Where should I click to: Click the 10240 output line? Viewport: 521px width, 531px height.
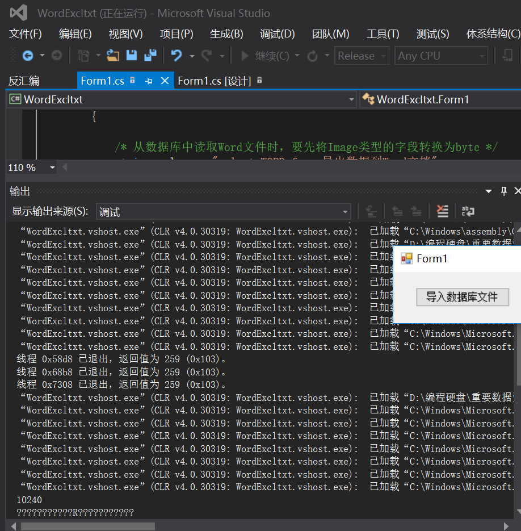(x=30, y=500)
